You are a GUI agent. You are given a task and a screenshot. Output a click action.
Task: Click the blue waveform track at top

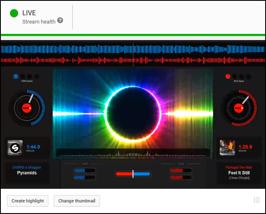[133, 50]
